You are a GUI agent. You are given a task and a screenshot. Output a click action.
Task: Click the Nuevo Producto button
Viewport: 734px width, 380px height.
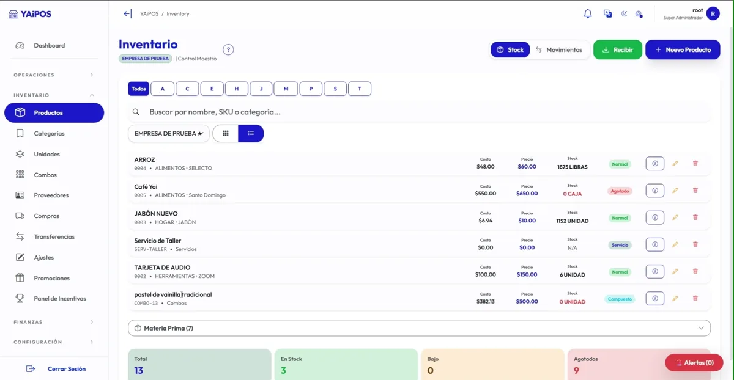point(683,49)
